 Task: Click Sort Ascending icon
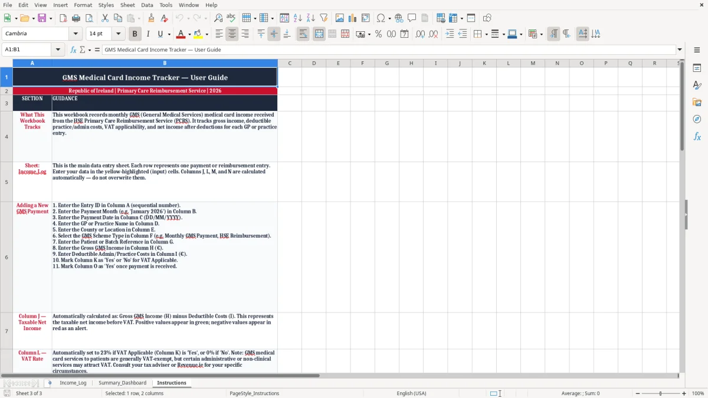coord(297,18)
